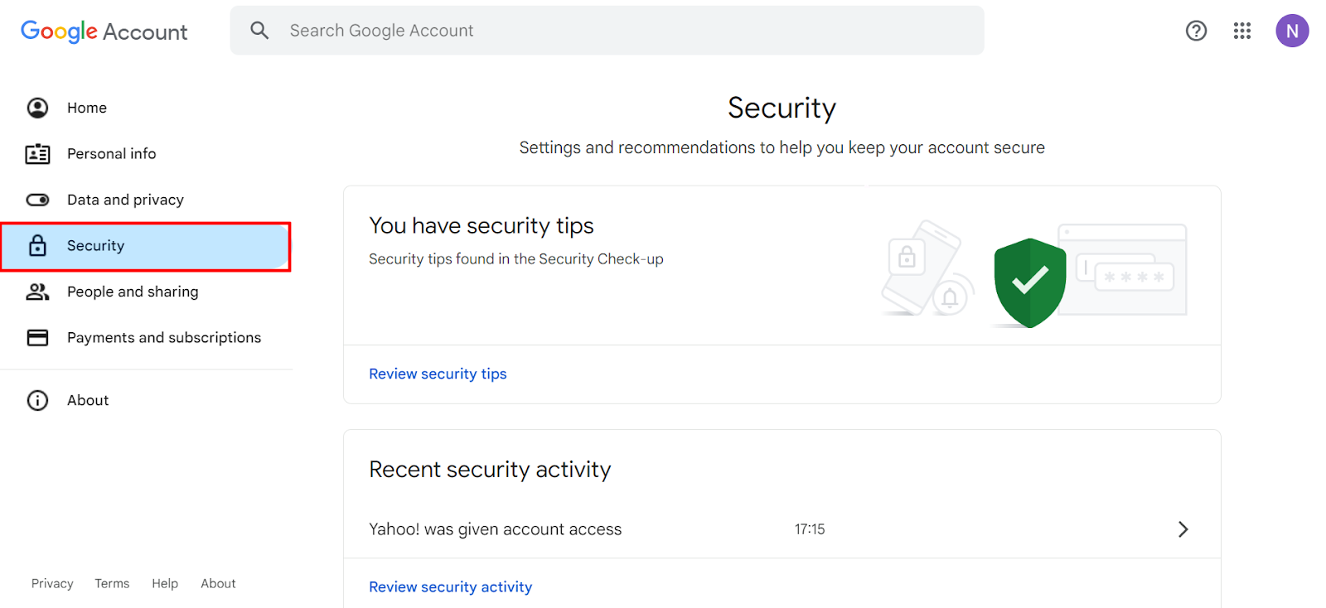Open the Help question mark icon

(x=1196, y=31)
